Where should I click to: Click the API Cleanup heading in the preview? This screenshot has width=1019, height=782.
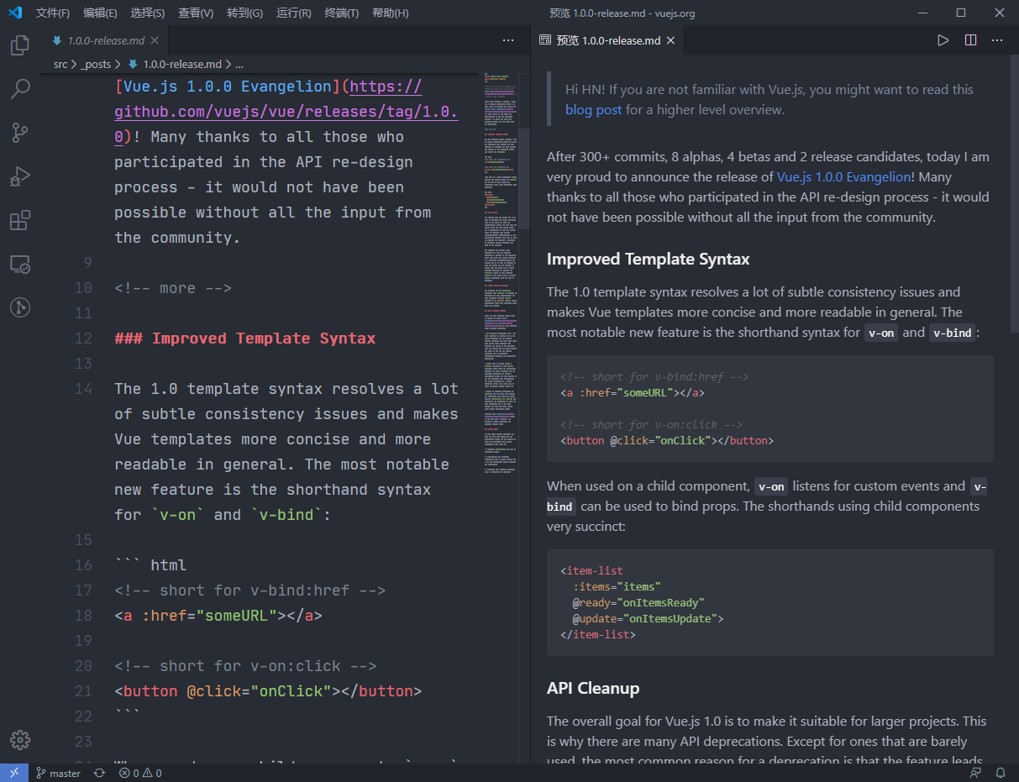coord(593,688)
